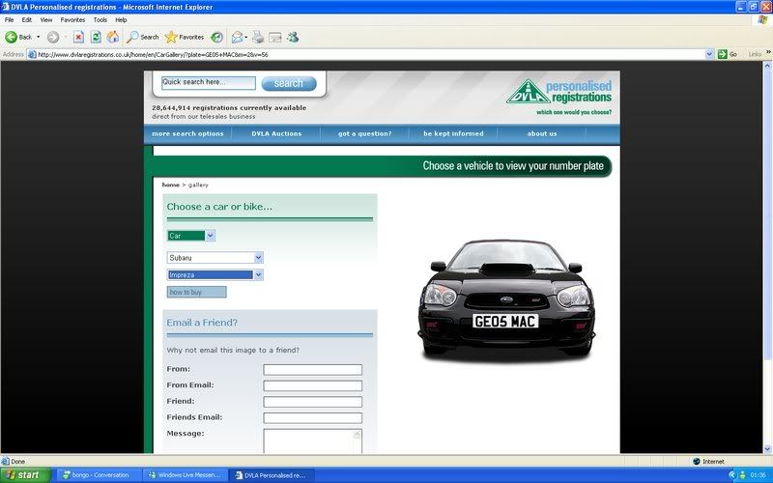Viewport: 773px width, 483px height.
Task: Print the page with printer icon
Action: 258,37
